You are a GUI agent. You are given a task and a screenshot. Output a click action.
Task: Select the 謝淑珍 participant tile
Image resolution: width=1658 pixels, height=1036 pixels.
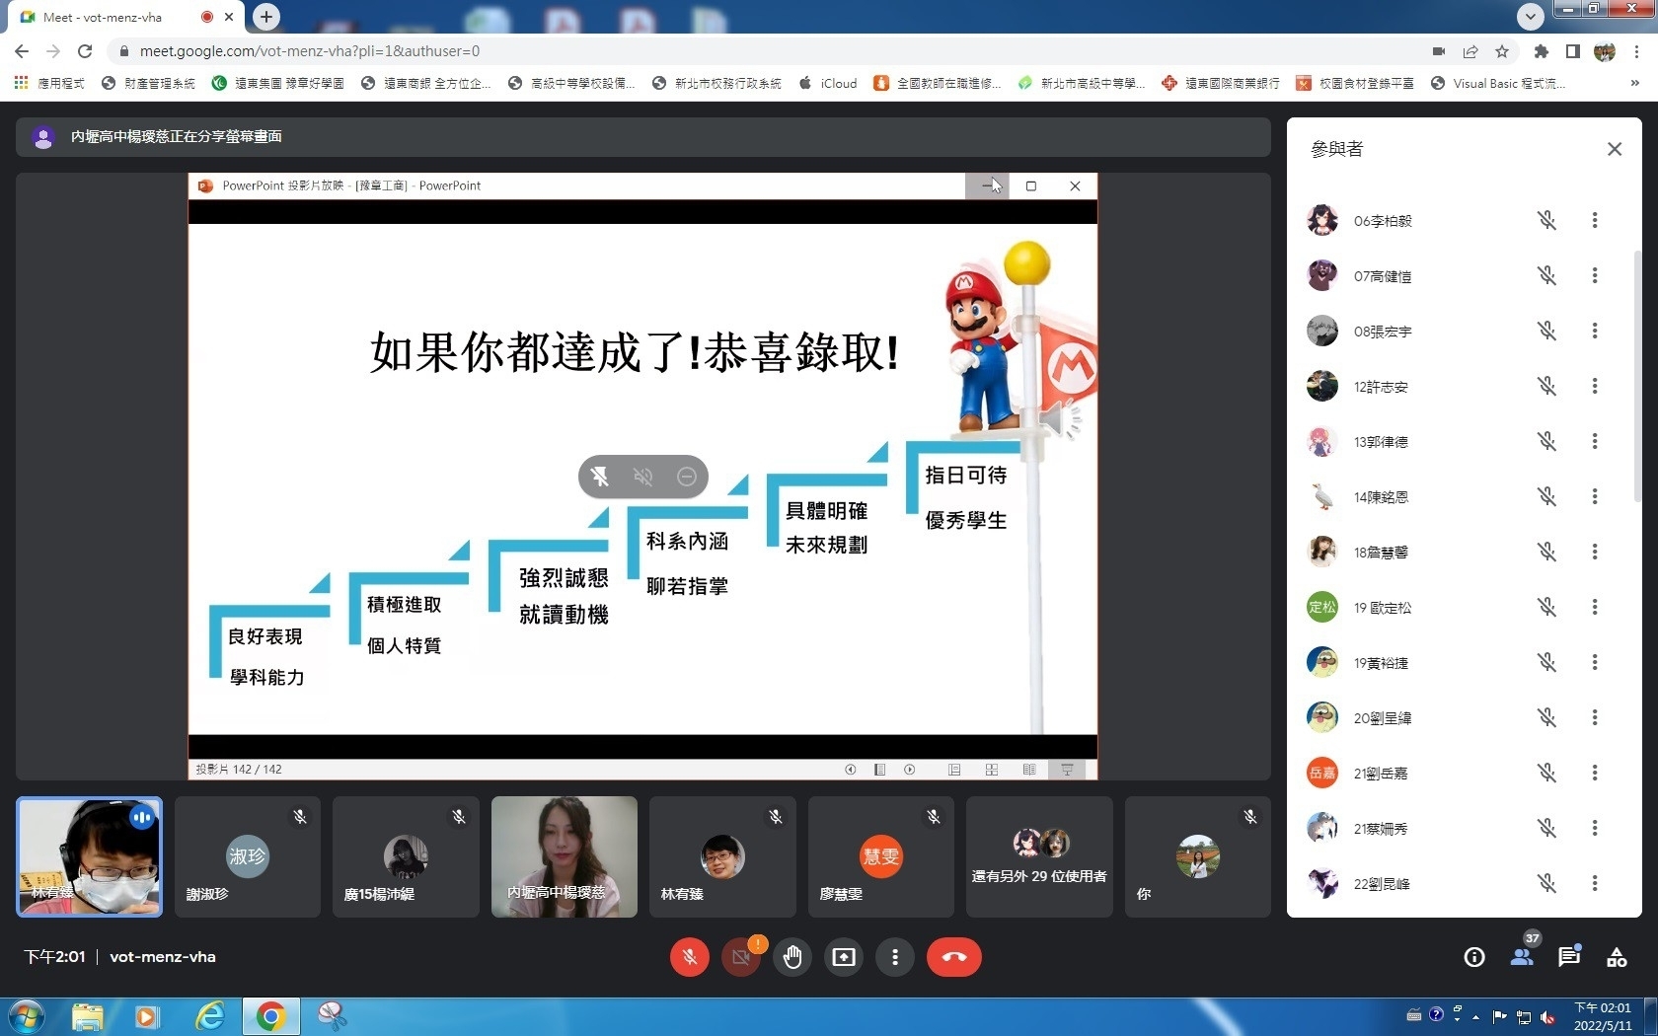click(x=248, y=856)
